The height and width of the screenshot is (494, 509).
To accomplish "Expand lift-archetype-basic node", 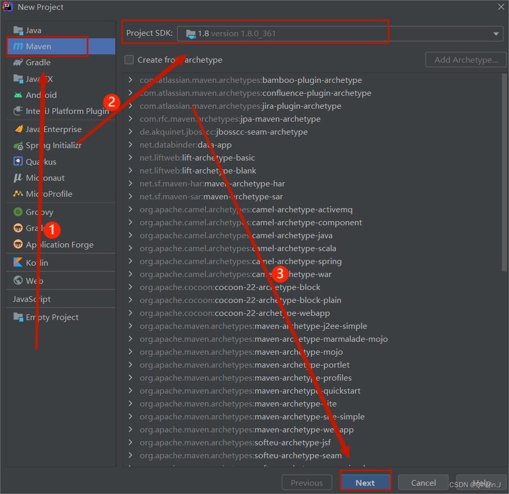I will [130, 157].
